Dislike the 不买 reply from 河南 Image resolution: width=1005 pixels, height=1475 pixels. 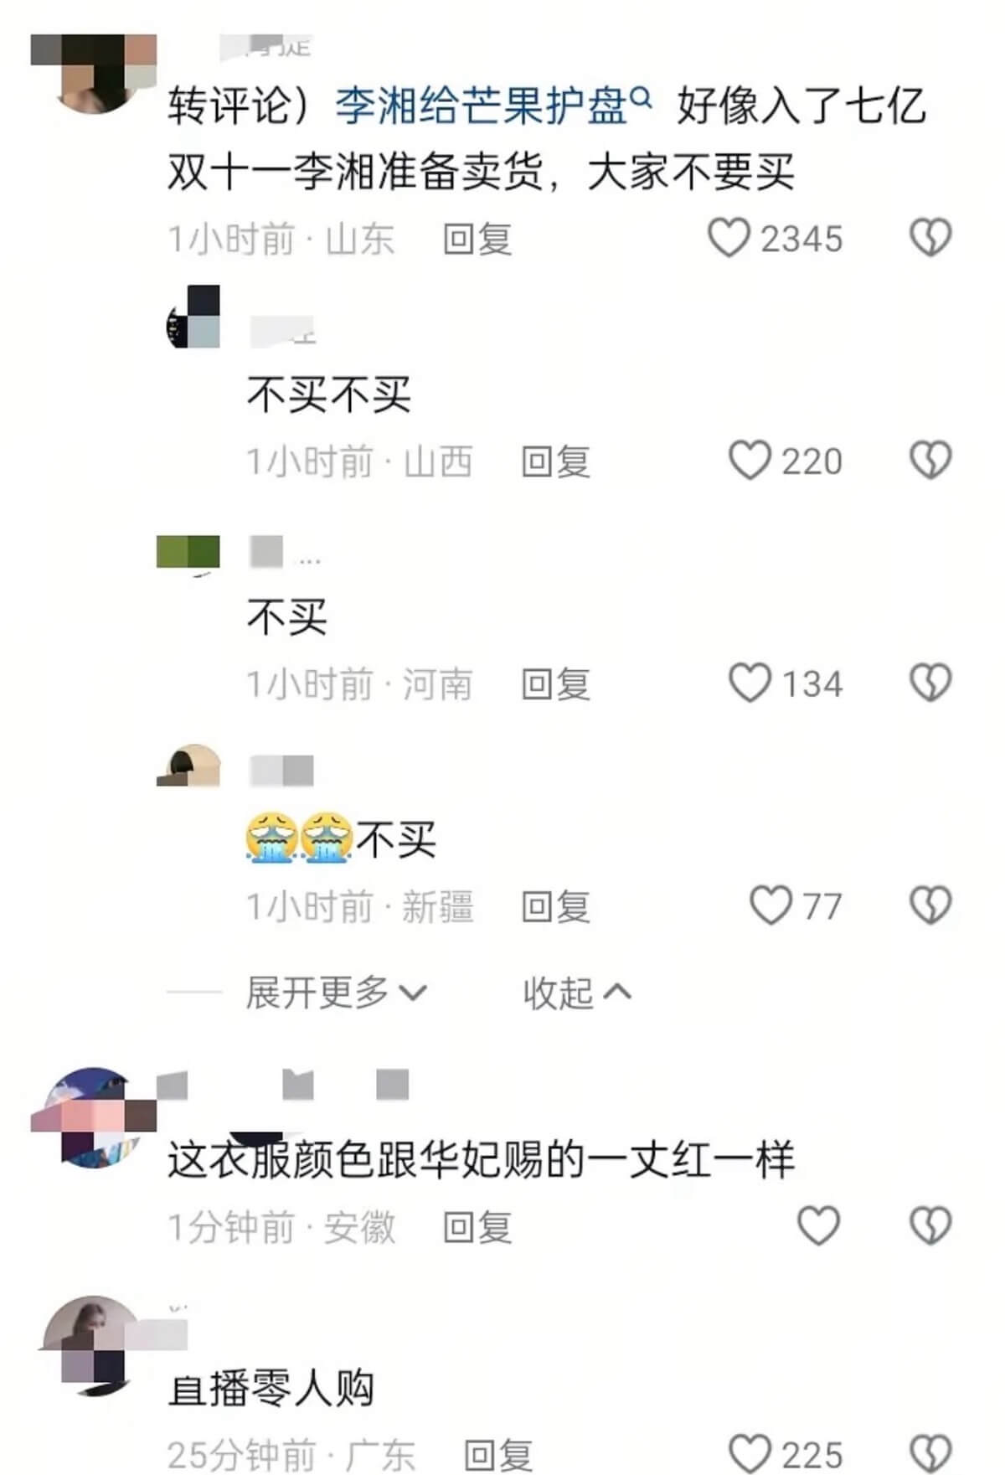click(x=930, y=683)
